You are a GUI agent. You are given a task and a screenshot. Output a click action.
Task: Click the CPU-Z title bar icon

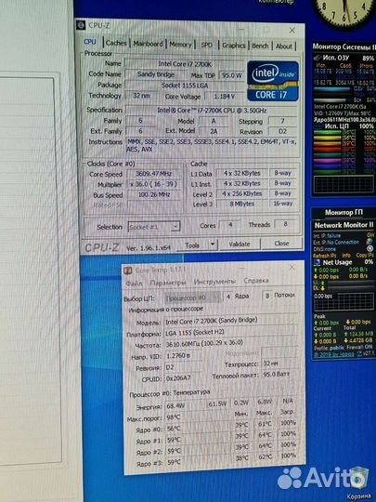click(x=81, y=25)
